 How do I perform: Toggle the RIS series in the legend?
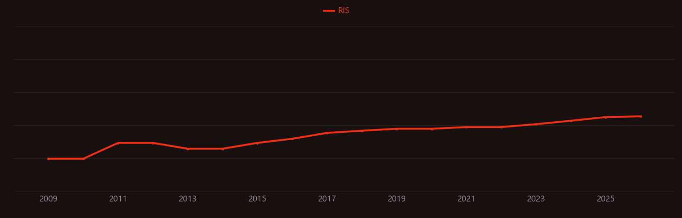pos(337,11)
